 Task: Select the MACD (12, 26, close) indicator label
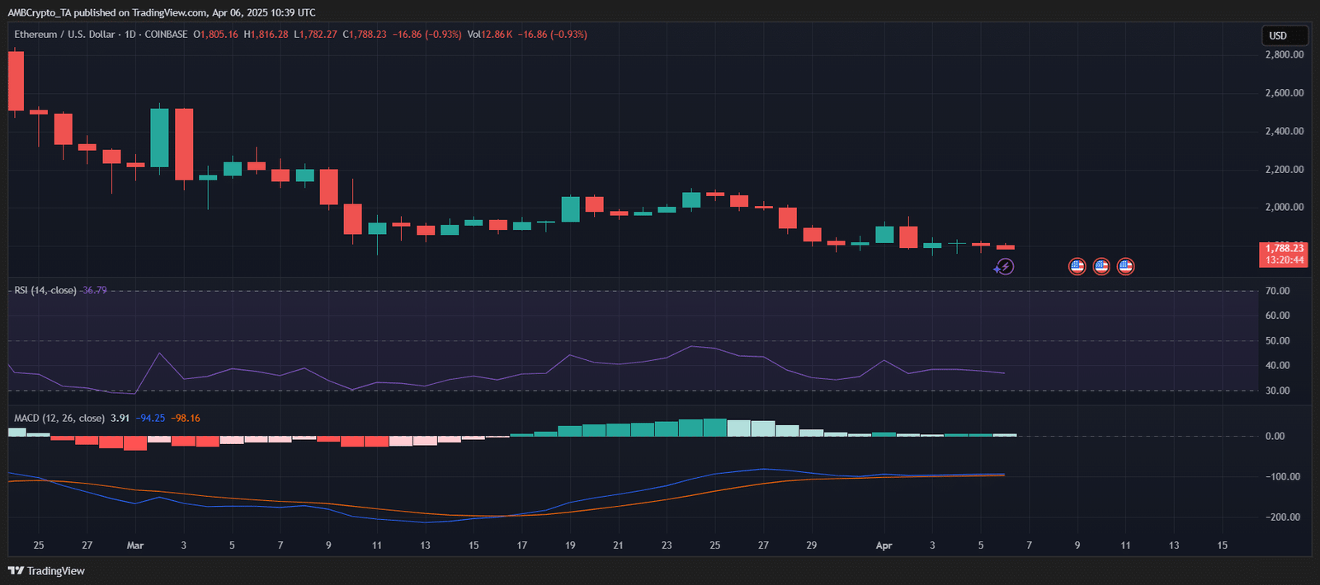coord(59,419)
